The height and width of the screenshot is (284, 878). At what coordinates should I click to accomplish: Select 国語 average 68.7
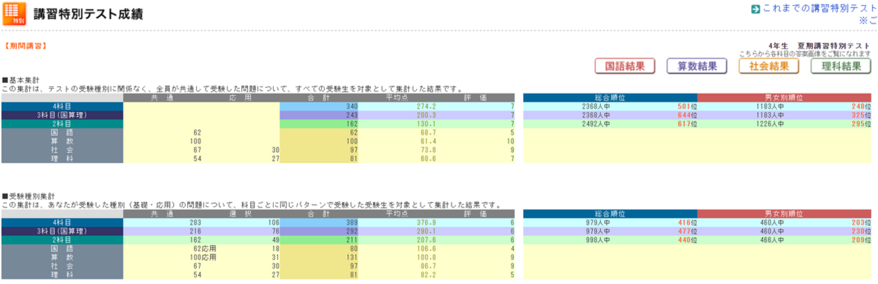click(x=429, y=133)
